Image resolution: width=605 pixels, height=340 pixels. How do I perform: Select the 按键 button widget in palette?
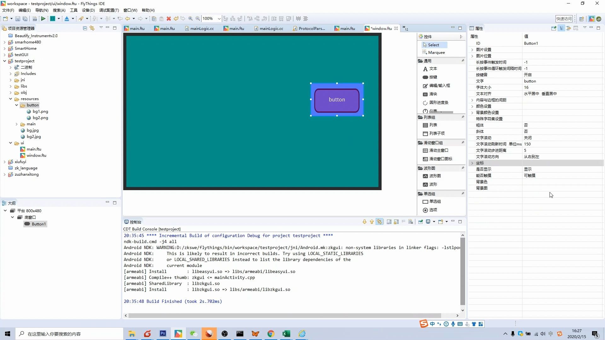click(433, 77)
